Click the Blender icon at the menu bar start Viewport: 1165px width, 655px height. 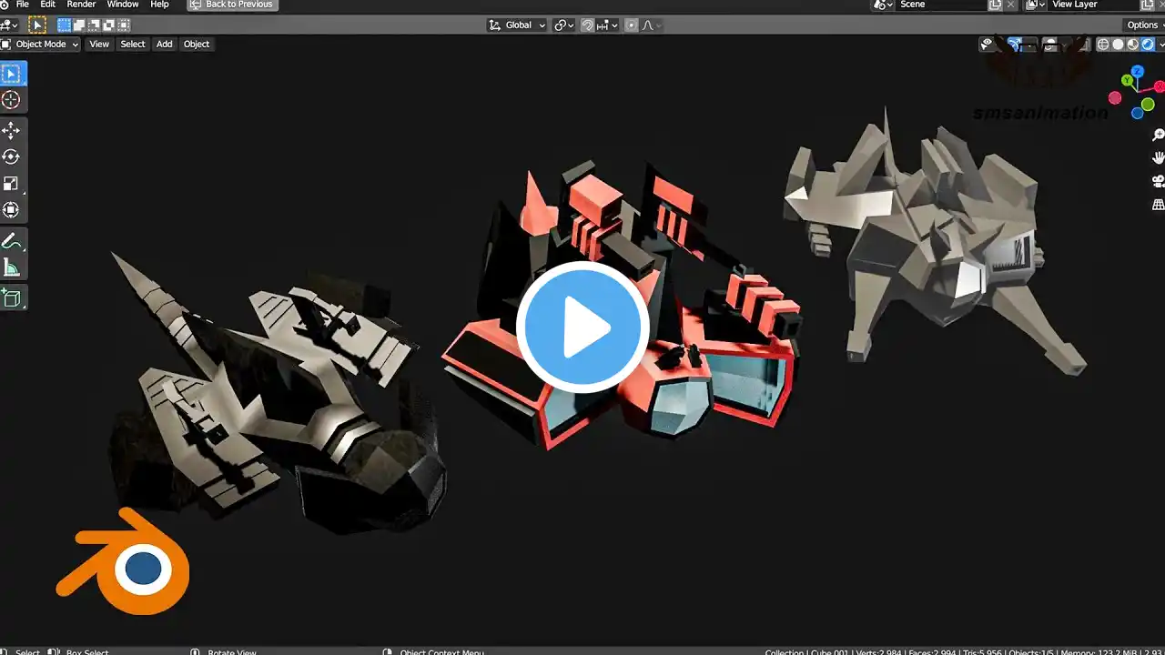point(5,5)
